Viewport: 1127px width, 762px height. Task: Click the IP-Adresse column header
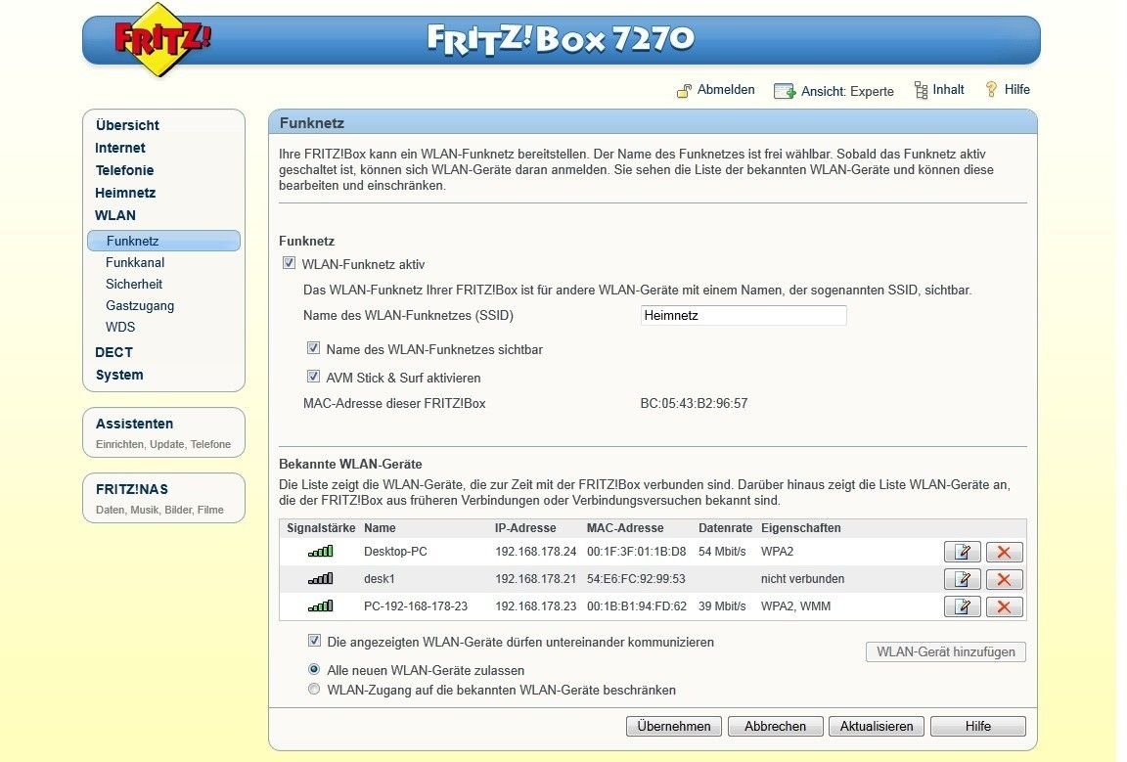coord(525,527)
